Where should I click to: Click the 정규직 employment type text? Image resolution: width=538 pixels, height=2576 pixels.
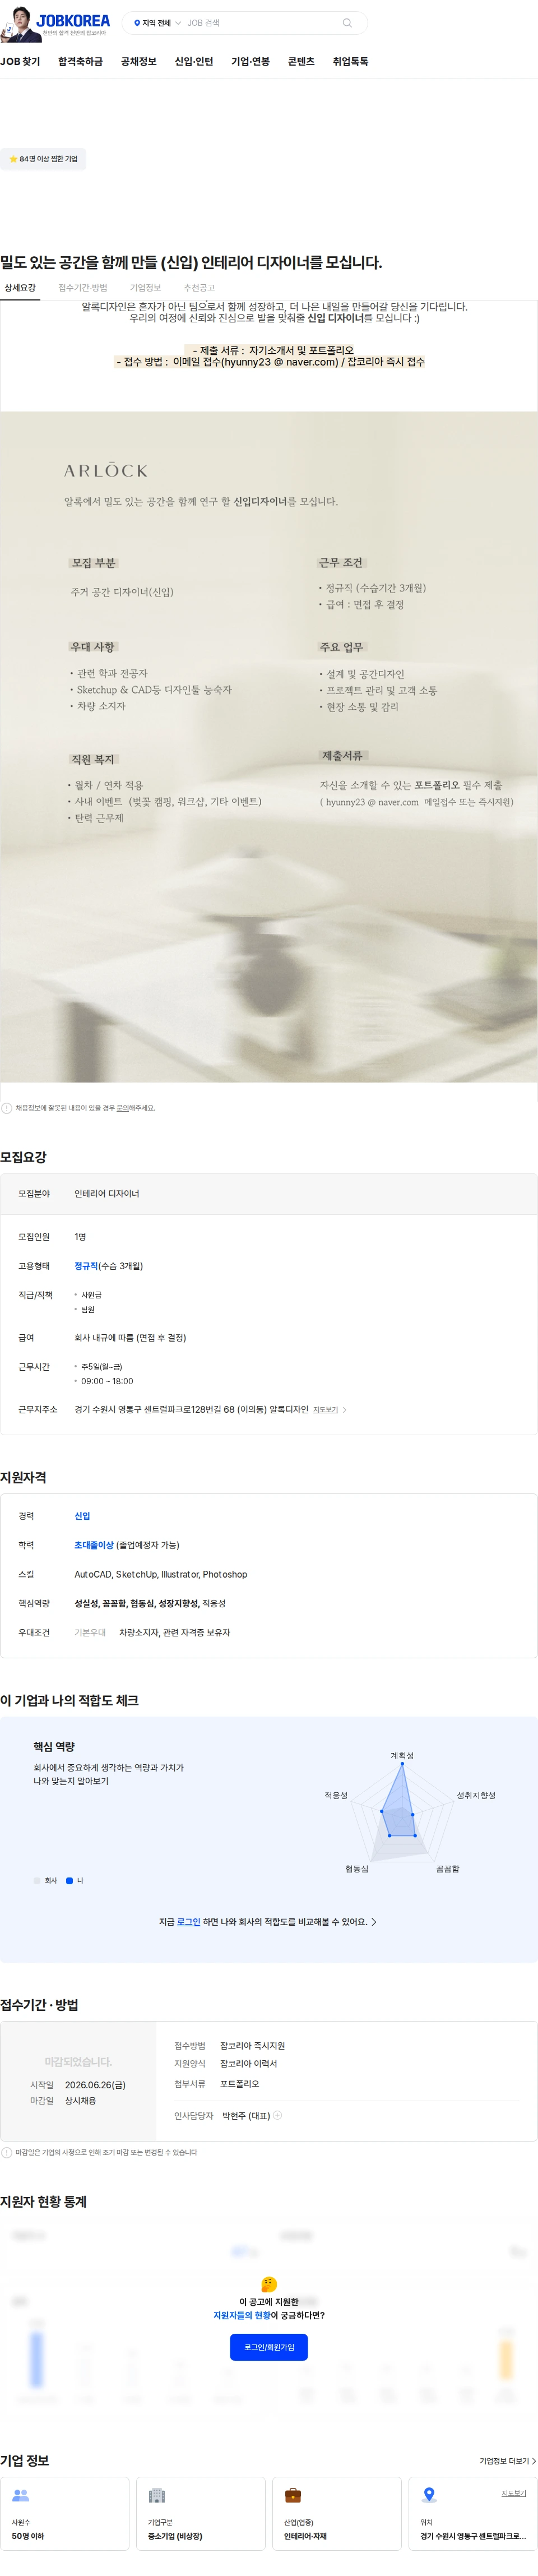86,1266
